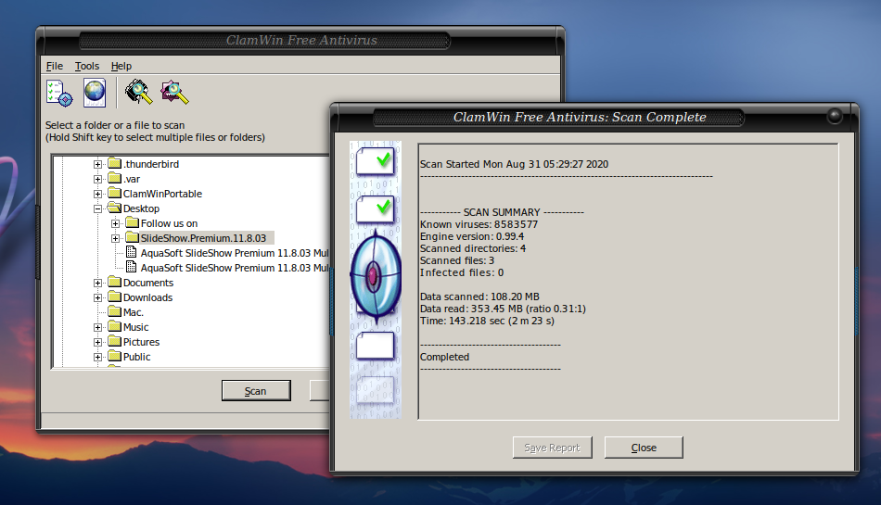This screenshot has height=505, width=881.
Task: Select the Downloads folder
Action: tap(147, 297)
